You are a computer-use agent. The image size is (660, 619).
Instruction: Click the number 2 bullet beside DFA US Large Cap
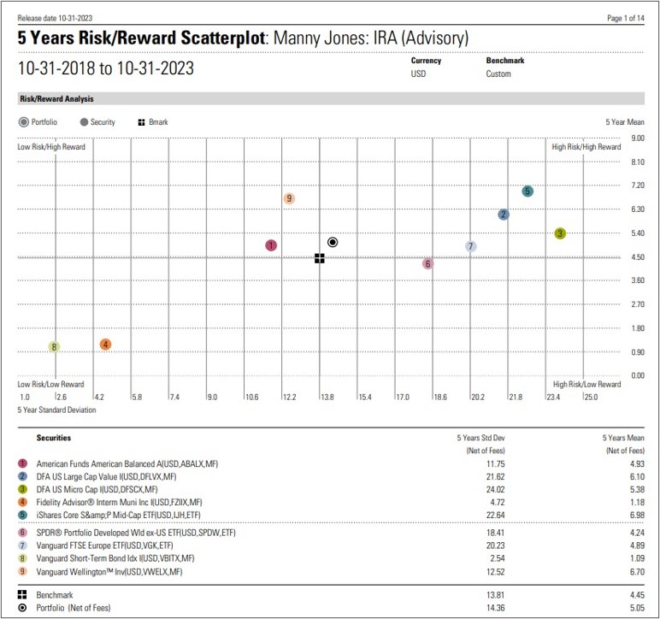click(23, 476)
